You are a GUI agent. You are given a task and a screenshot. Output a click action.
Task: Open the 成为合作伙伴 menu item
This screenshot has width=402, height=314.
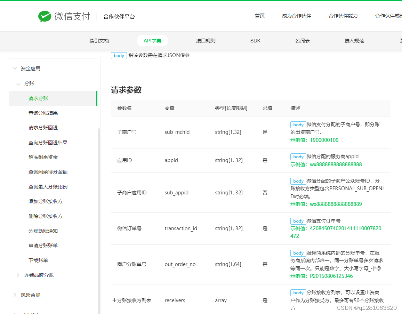(296, 16)
